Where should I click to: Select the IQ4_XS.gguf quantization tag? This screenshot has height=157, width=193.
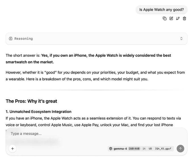tap(163, 148)
